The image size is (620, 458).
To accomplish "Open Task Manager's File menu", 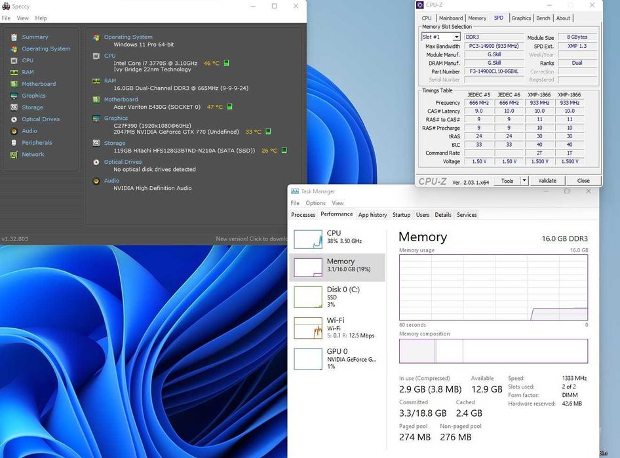I will pos(295,203).
